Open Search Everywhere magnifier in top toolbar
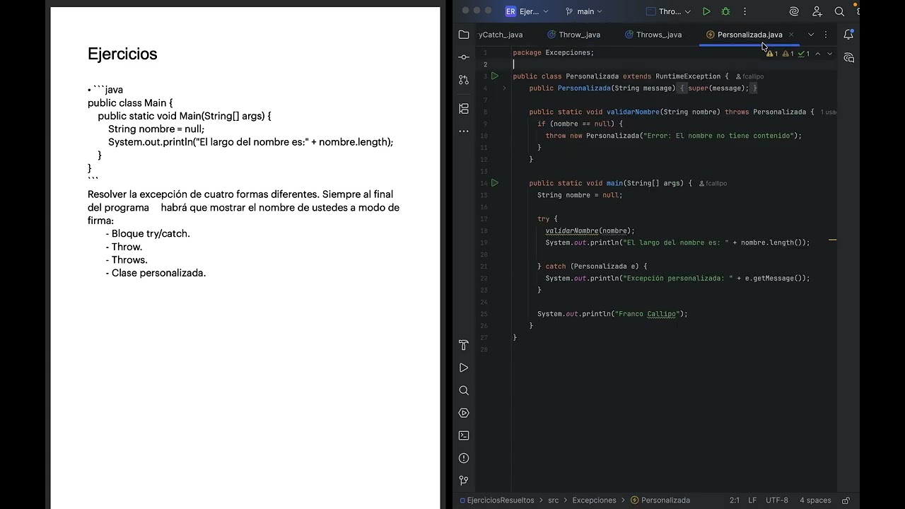905x509 pixels. coord(839,11)
